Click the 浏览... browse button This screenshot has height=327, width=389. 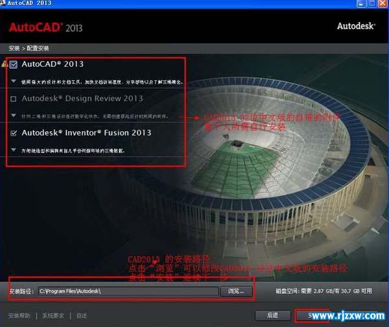[x=236, y=291]
